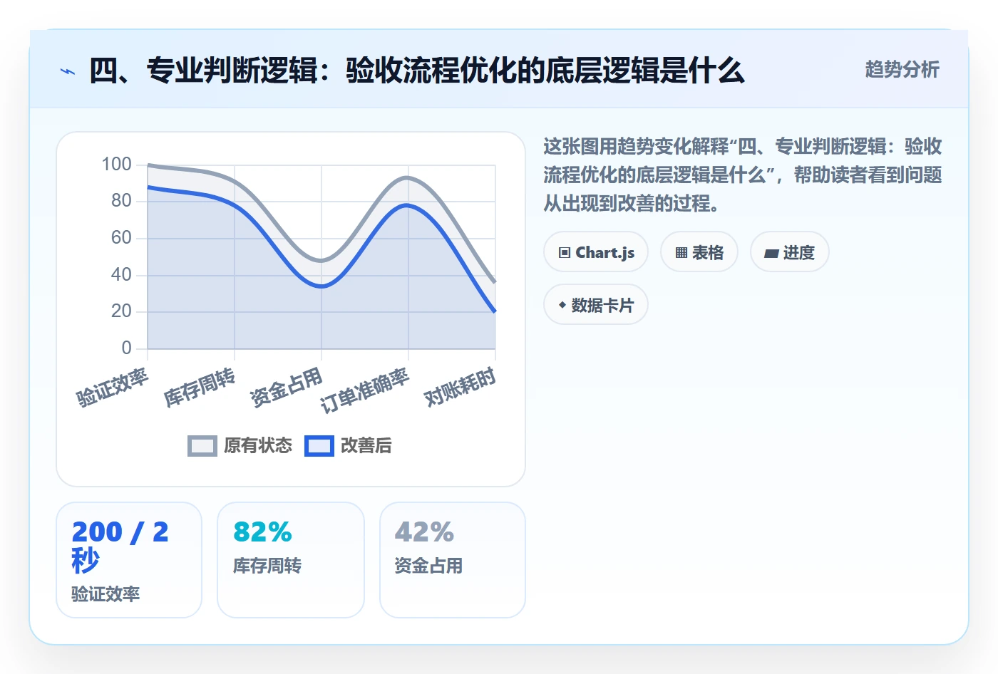Click the 原有状态 legend label

tap(257, 446)
